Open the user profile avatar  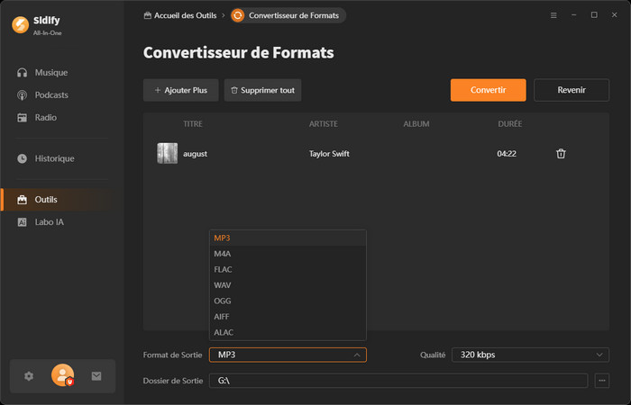[62, 376]
